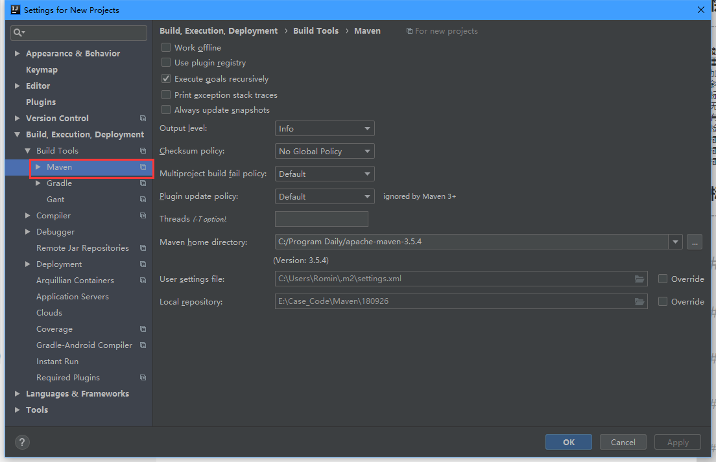
Task: Click the IntelliJ IDEA logo in title bar
Action: pyautogui.click(x=16, y=10)
